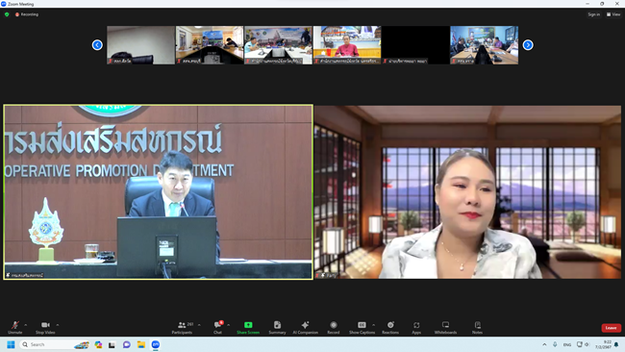Launch AI Companion
This screenshot has height=352, width=625.
coord(306,327)
